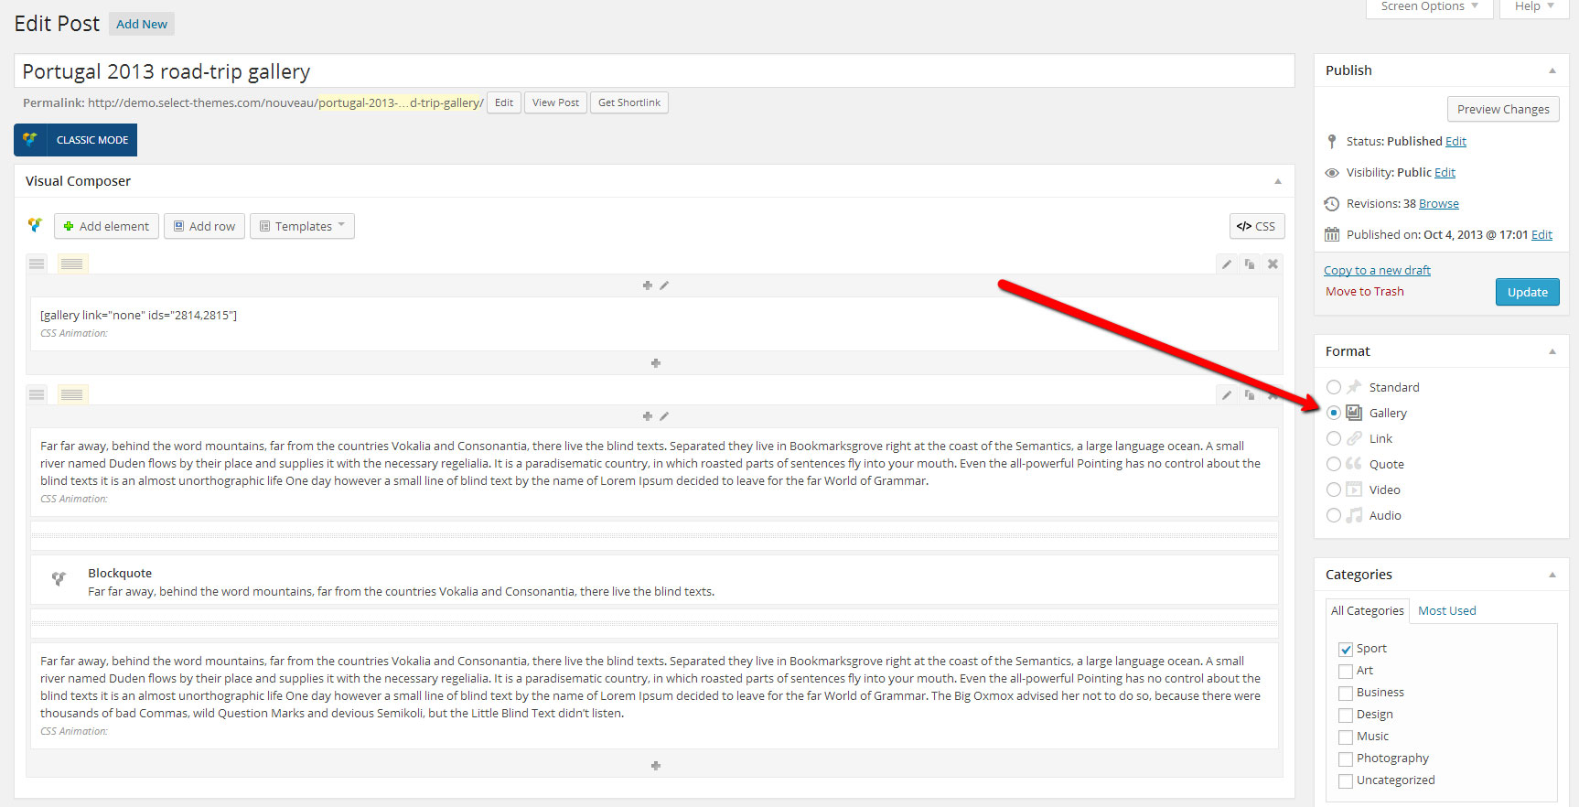
Task: Click the Update button
Action: click(1527, 293)
